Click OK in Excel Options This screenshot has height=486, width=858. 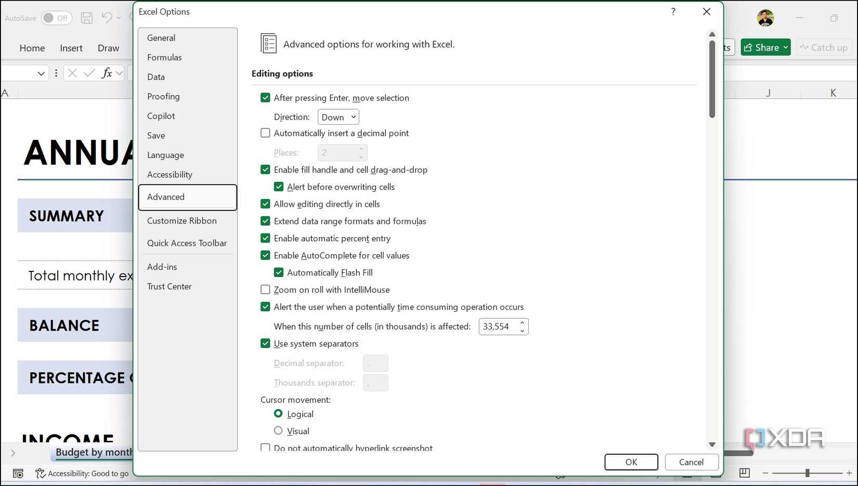point(631,462)
